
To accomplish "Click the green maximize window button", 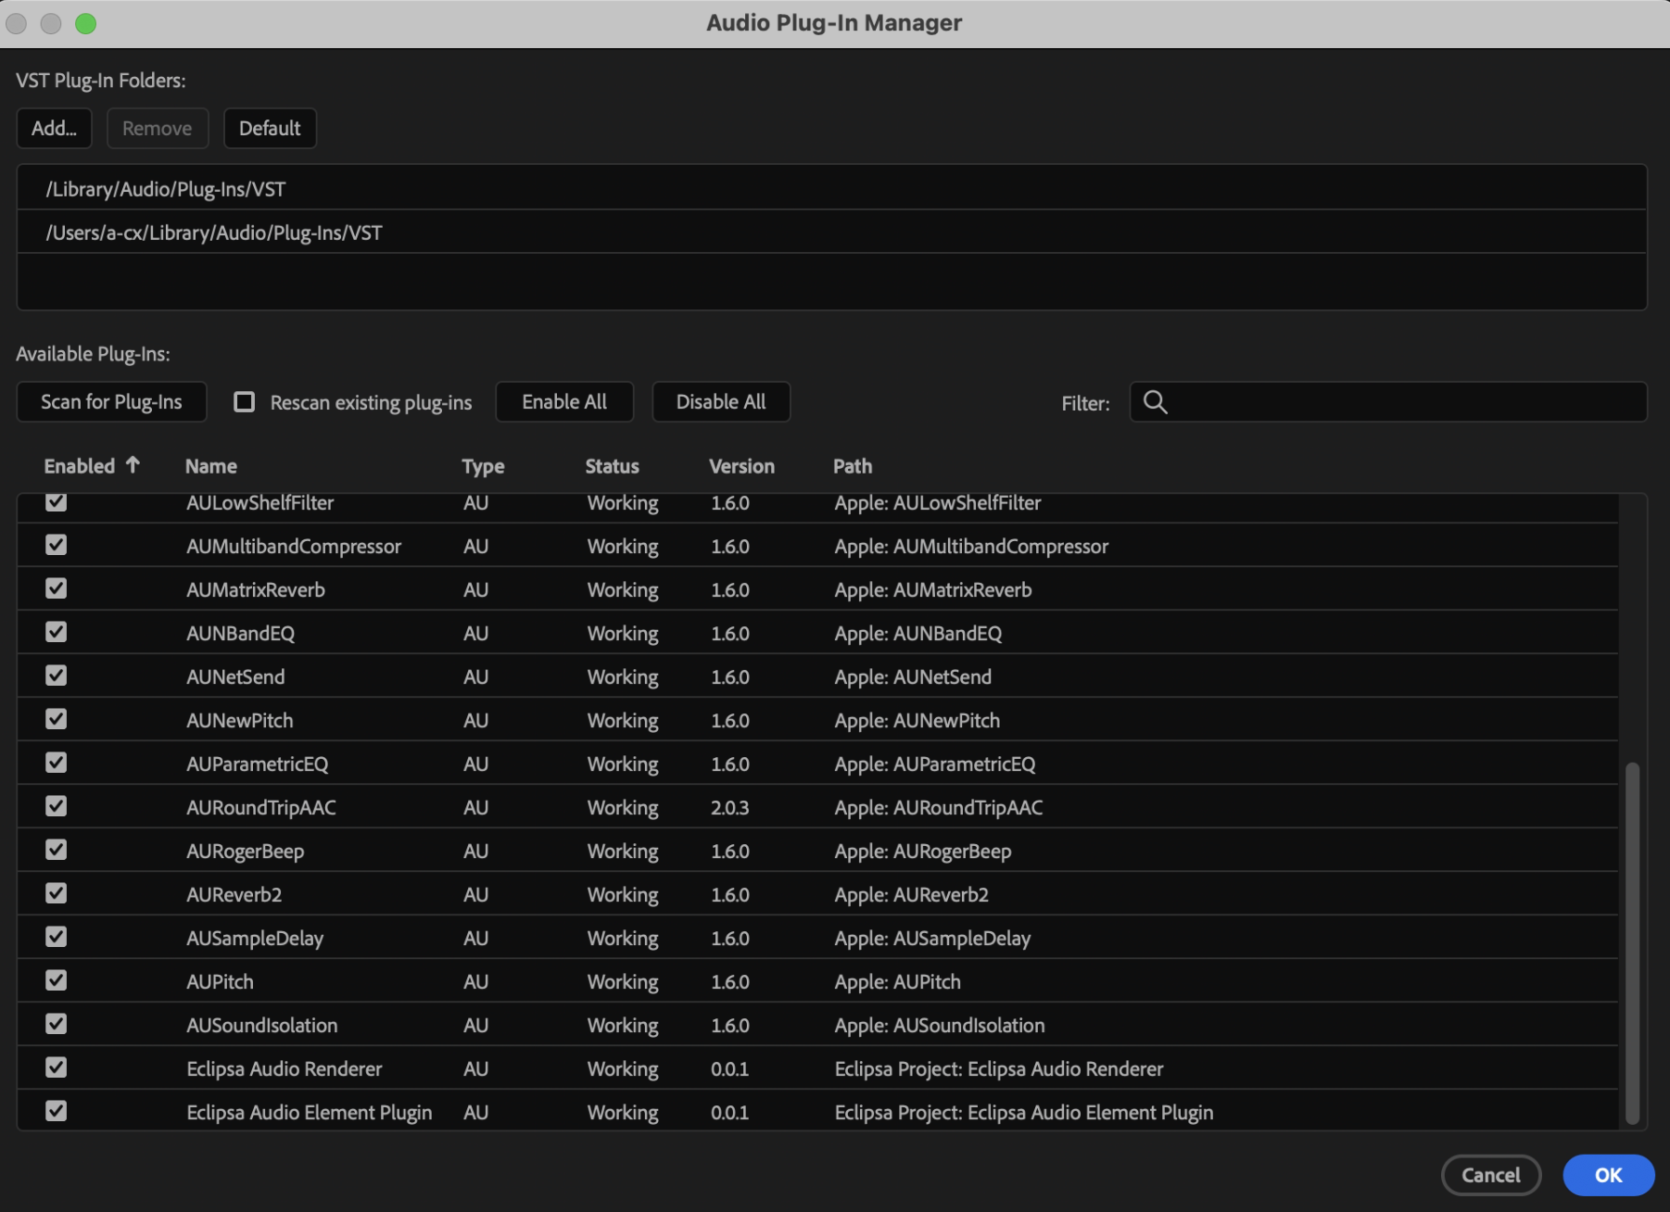I will click(x=85, y=23).
